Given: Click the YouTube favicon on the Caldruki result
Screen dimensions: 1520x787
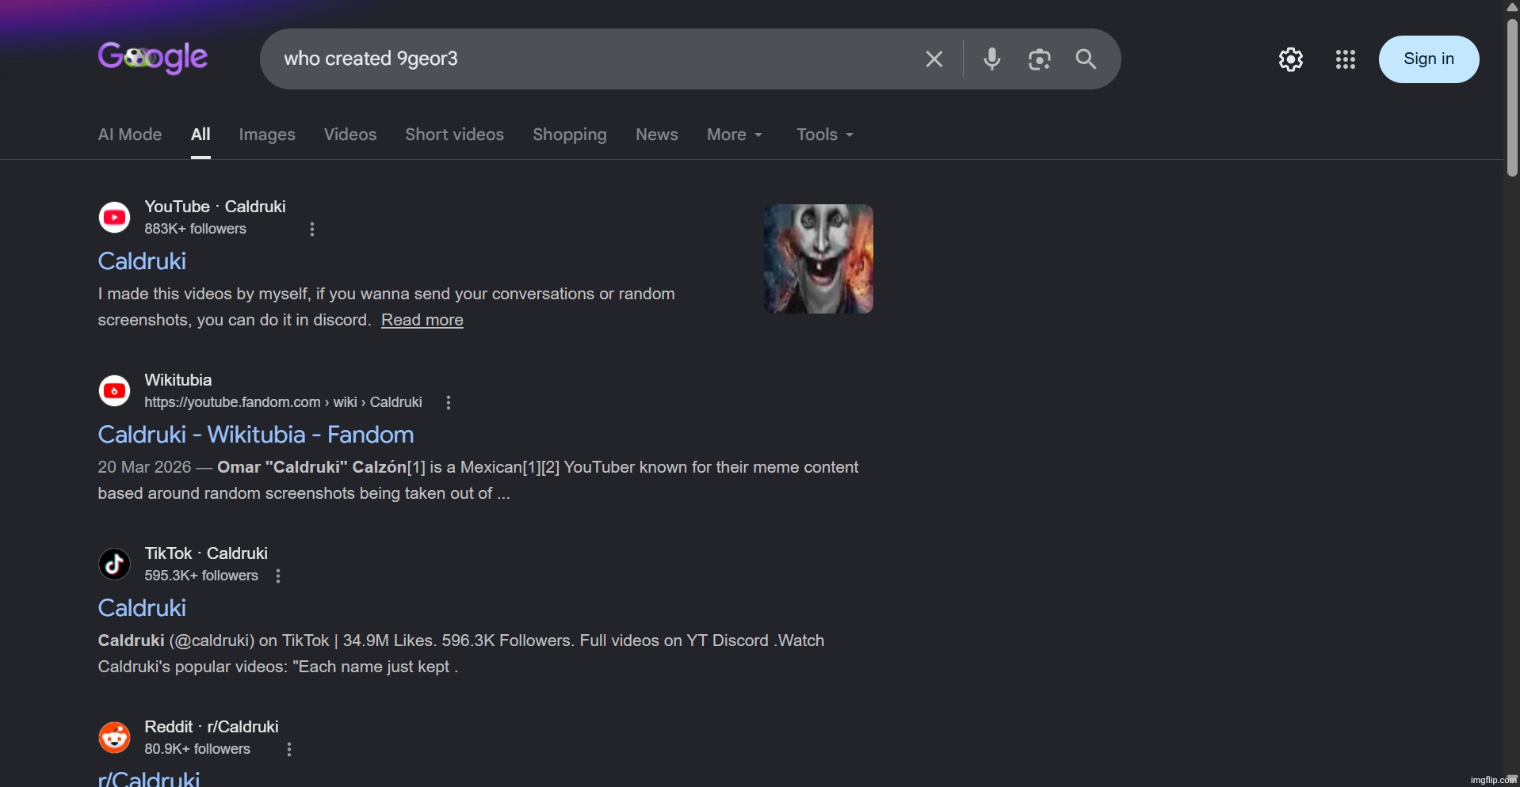Looking at the screenshot, I should pyautogui.click(x=115, y=217).
